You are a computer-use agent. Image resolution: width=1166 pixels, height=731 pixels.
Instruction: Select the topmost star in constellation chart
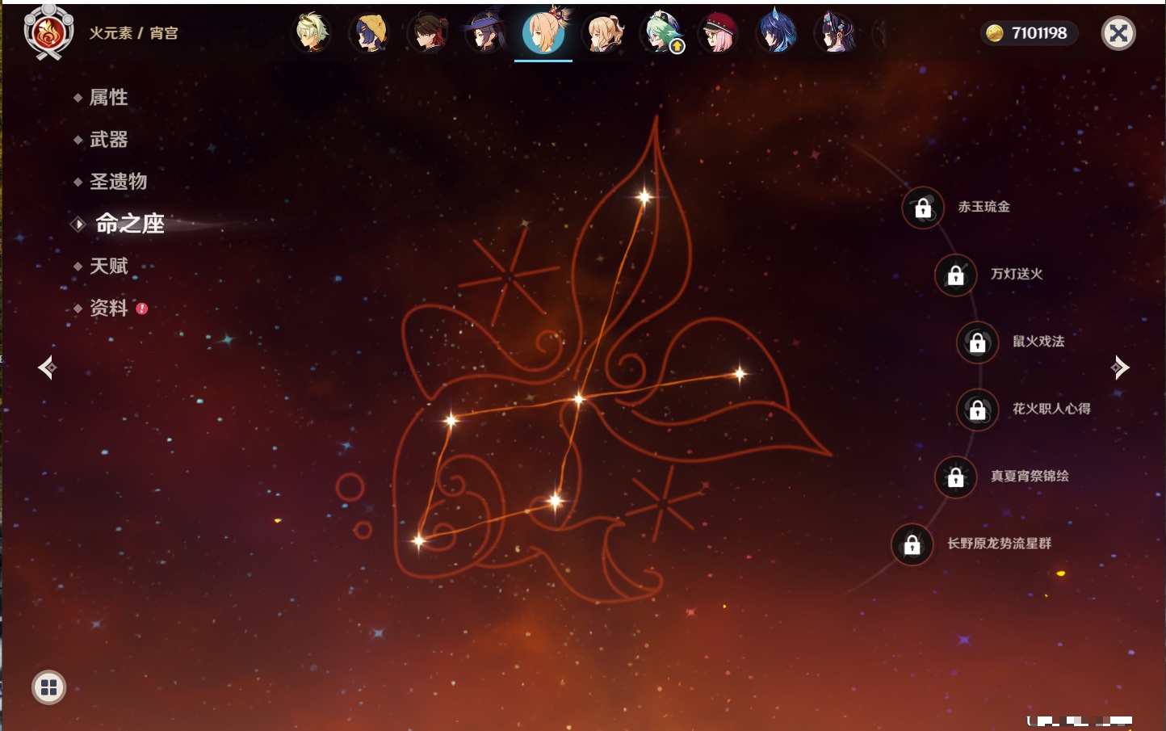pyautogui.click(x=644, y=196)
